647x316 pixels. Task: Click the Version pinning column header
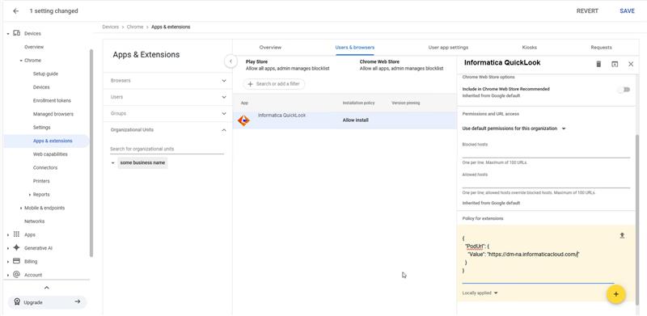pos(406,103)
